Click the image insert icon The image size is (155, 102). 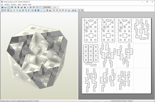20,10
